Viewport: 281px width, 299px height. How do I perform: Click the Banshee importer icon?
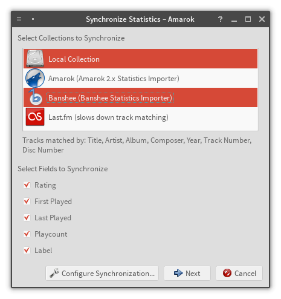coord(35,97)
